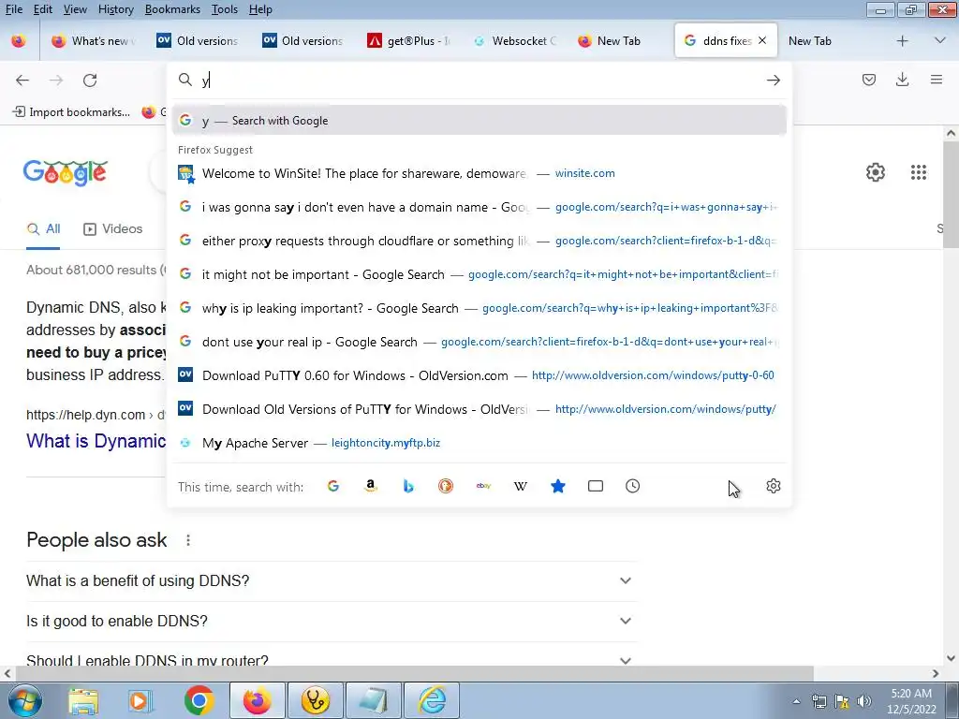
Task: Open a new tab with the plus button
Action: pos(902,41)
